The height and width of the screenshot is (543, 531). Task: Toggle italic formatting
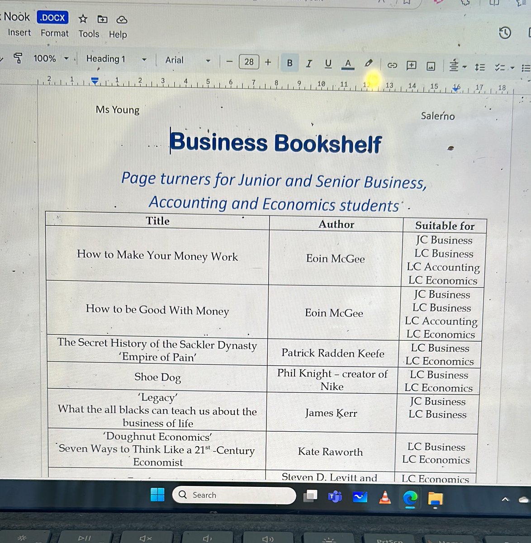(309, 63)
